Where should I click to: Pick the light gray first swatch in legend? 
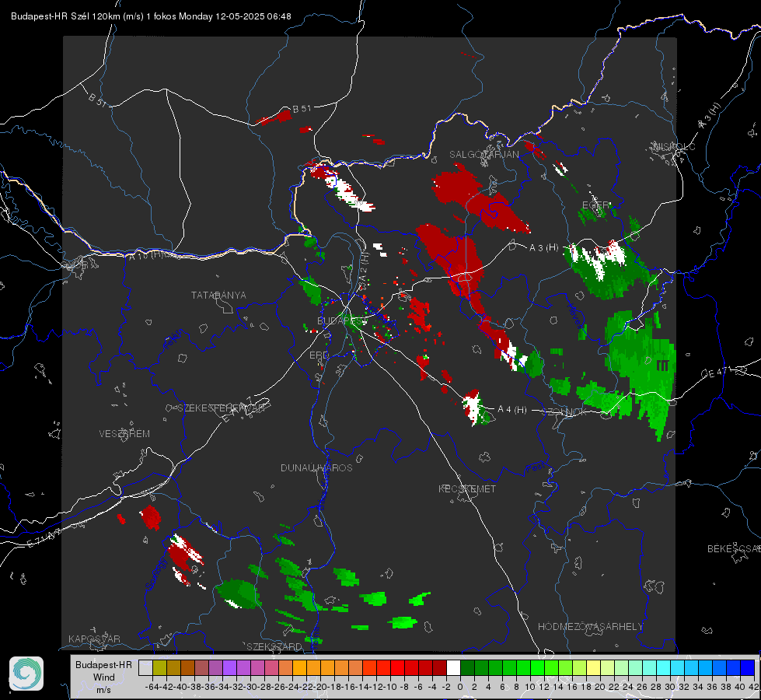(x=145, y=667)
